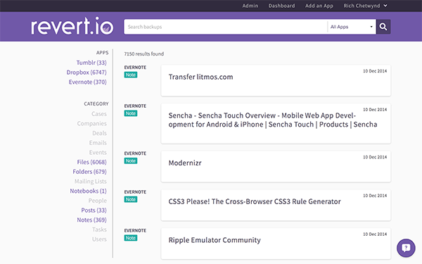Click the Note tag beside Sencha result
Viewport: 422px width, 264px height.
(131, 113)
